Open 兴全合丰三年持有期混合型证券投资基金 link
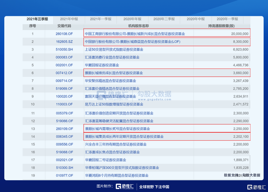Screen dimensions: 268x192 (x=116, y=144)
